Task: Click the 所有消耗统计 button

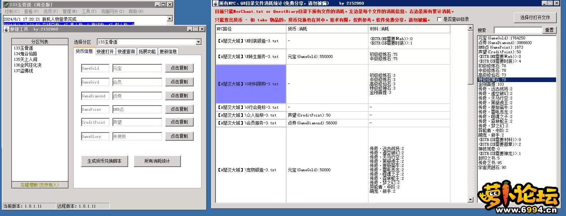Action: click(x=157, y=161)
